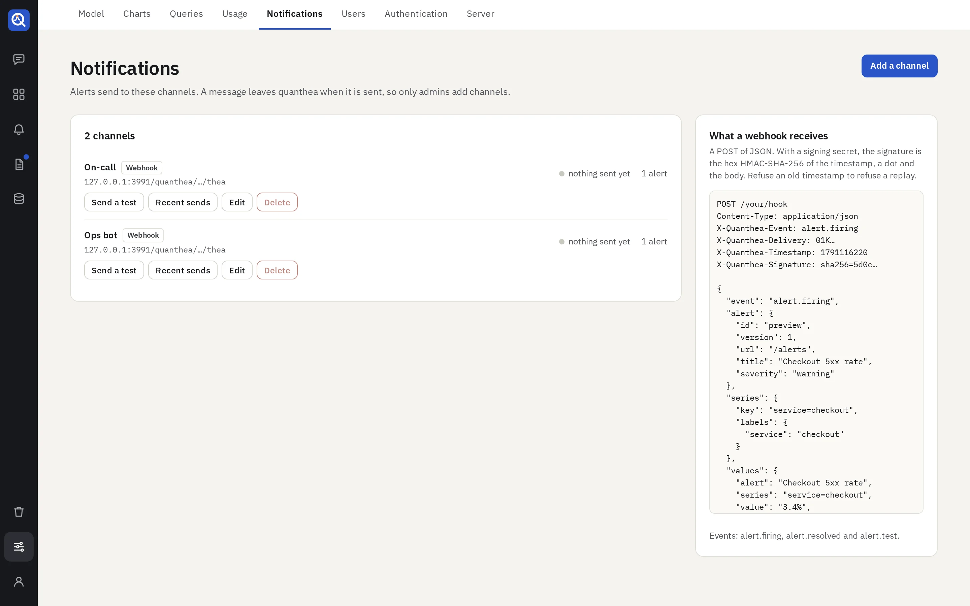Screen dimensions: 970x606
Task: Open the settings sliders sidebar icon
Action: pyautogui.click(x=19, y=547)
